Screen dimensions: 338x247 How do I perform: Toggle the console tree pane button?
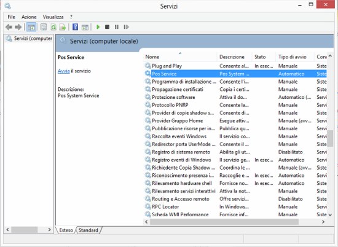coord(31,27)
